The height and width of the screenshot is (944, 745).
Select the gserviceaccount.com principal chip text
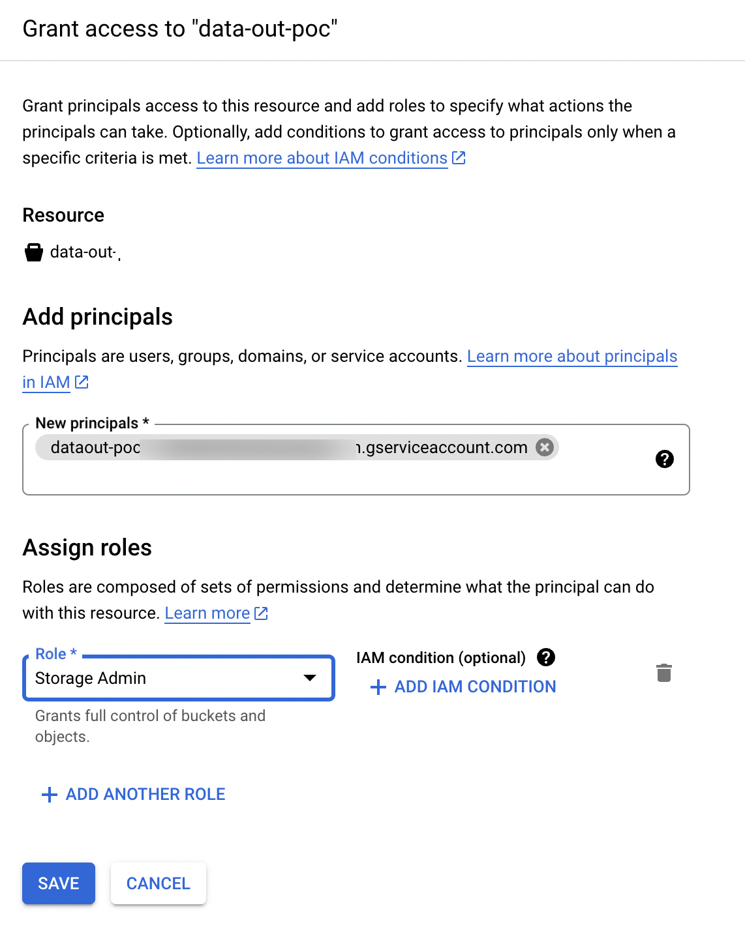click(x=444, y=448)
